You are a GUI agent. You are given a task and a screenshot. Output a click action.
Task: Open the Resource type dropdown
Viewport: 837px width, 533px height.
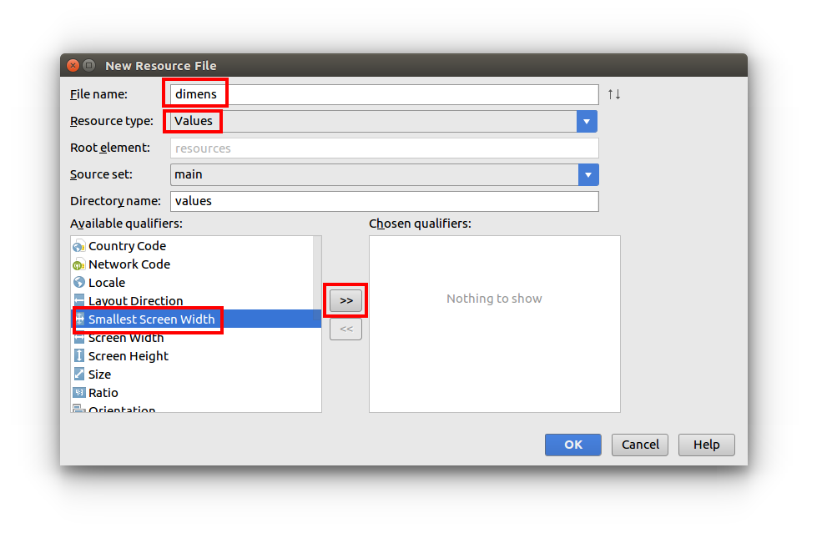pyautogui.click(x=587, y=121)
